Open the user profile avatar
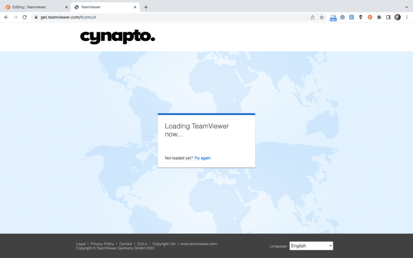413x258 pixels. click(x=397, y=17)
